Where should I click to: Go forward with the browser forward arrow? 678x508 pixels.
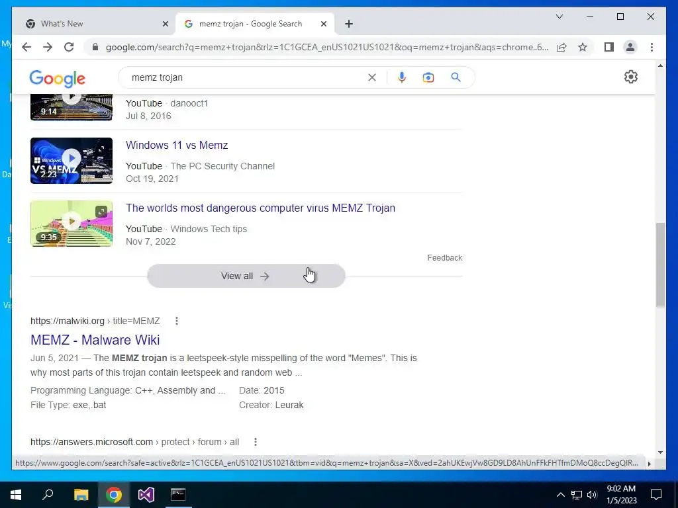pyautogui.click(x=48, y=47)
